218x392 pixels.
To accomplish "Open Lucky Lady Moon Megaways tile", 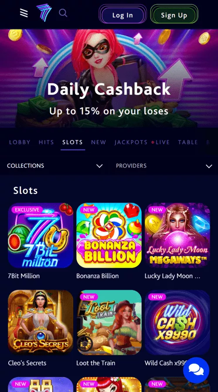I will pos(177,235).
